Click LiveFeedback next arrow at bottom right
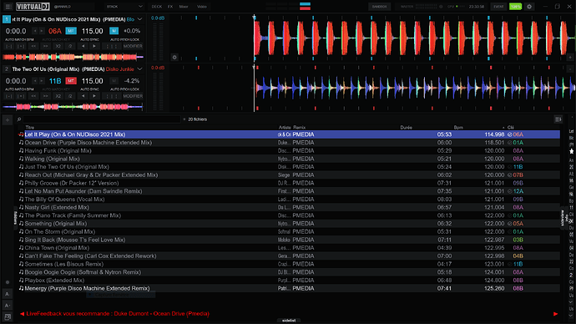 click(x=555, y=314)
